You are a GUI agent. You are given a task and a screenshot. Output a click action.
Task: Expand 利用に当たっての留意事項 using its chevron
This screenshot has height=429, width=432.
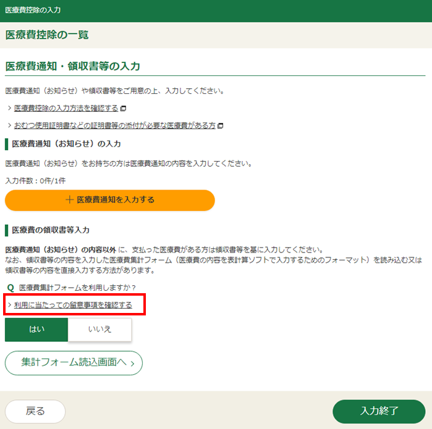click(x=9, y=305)
